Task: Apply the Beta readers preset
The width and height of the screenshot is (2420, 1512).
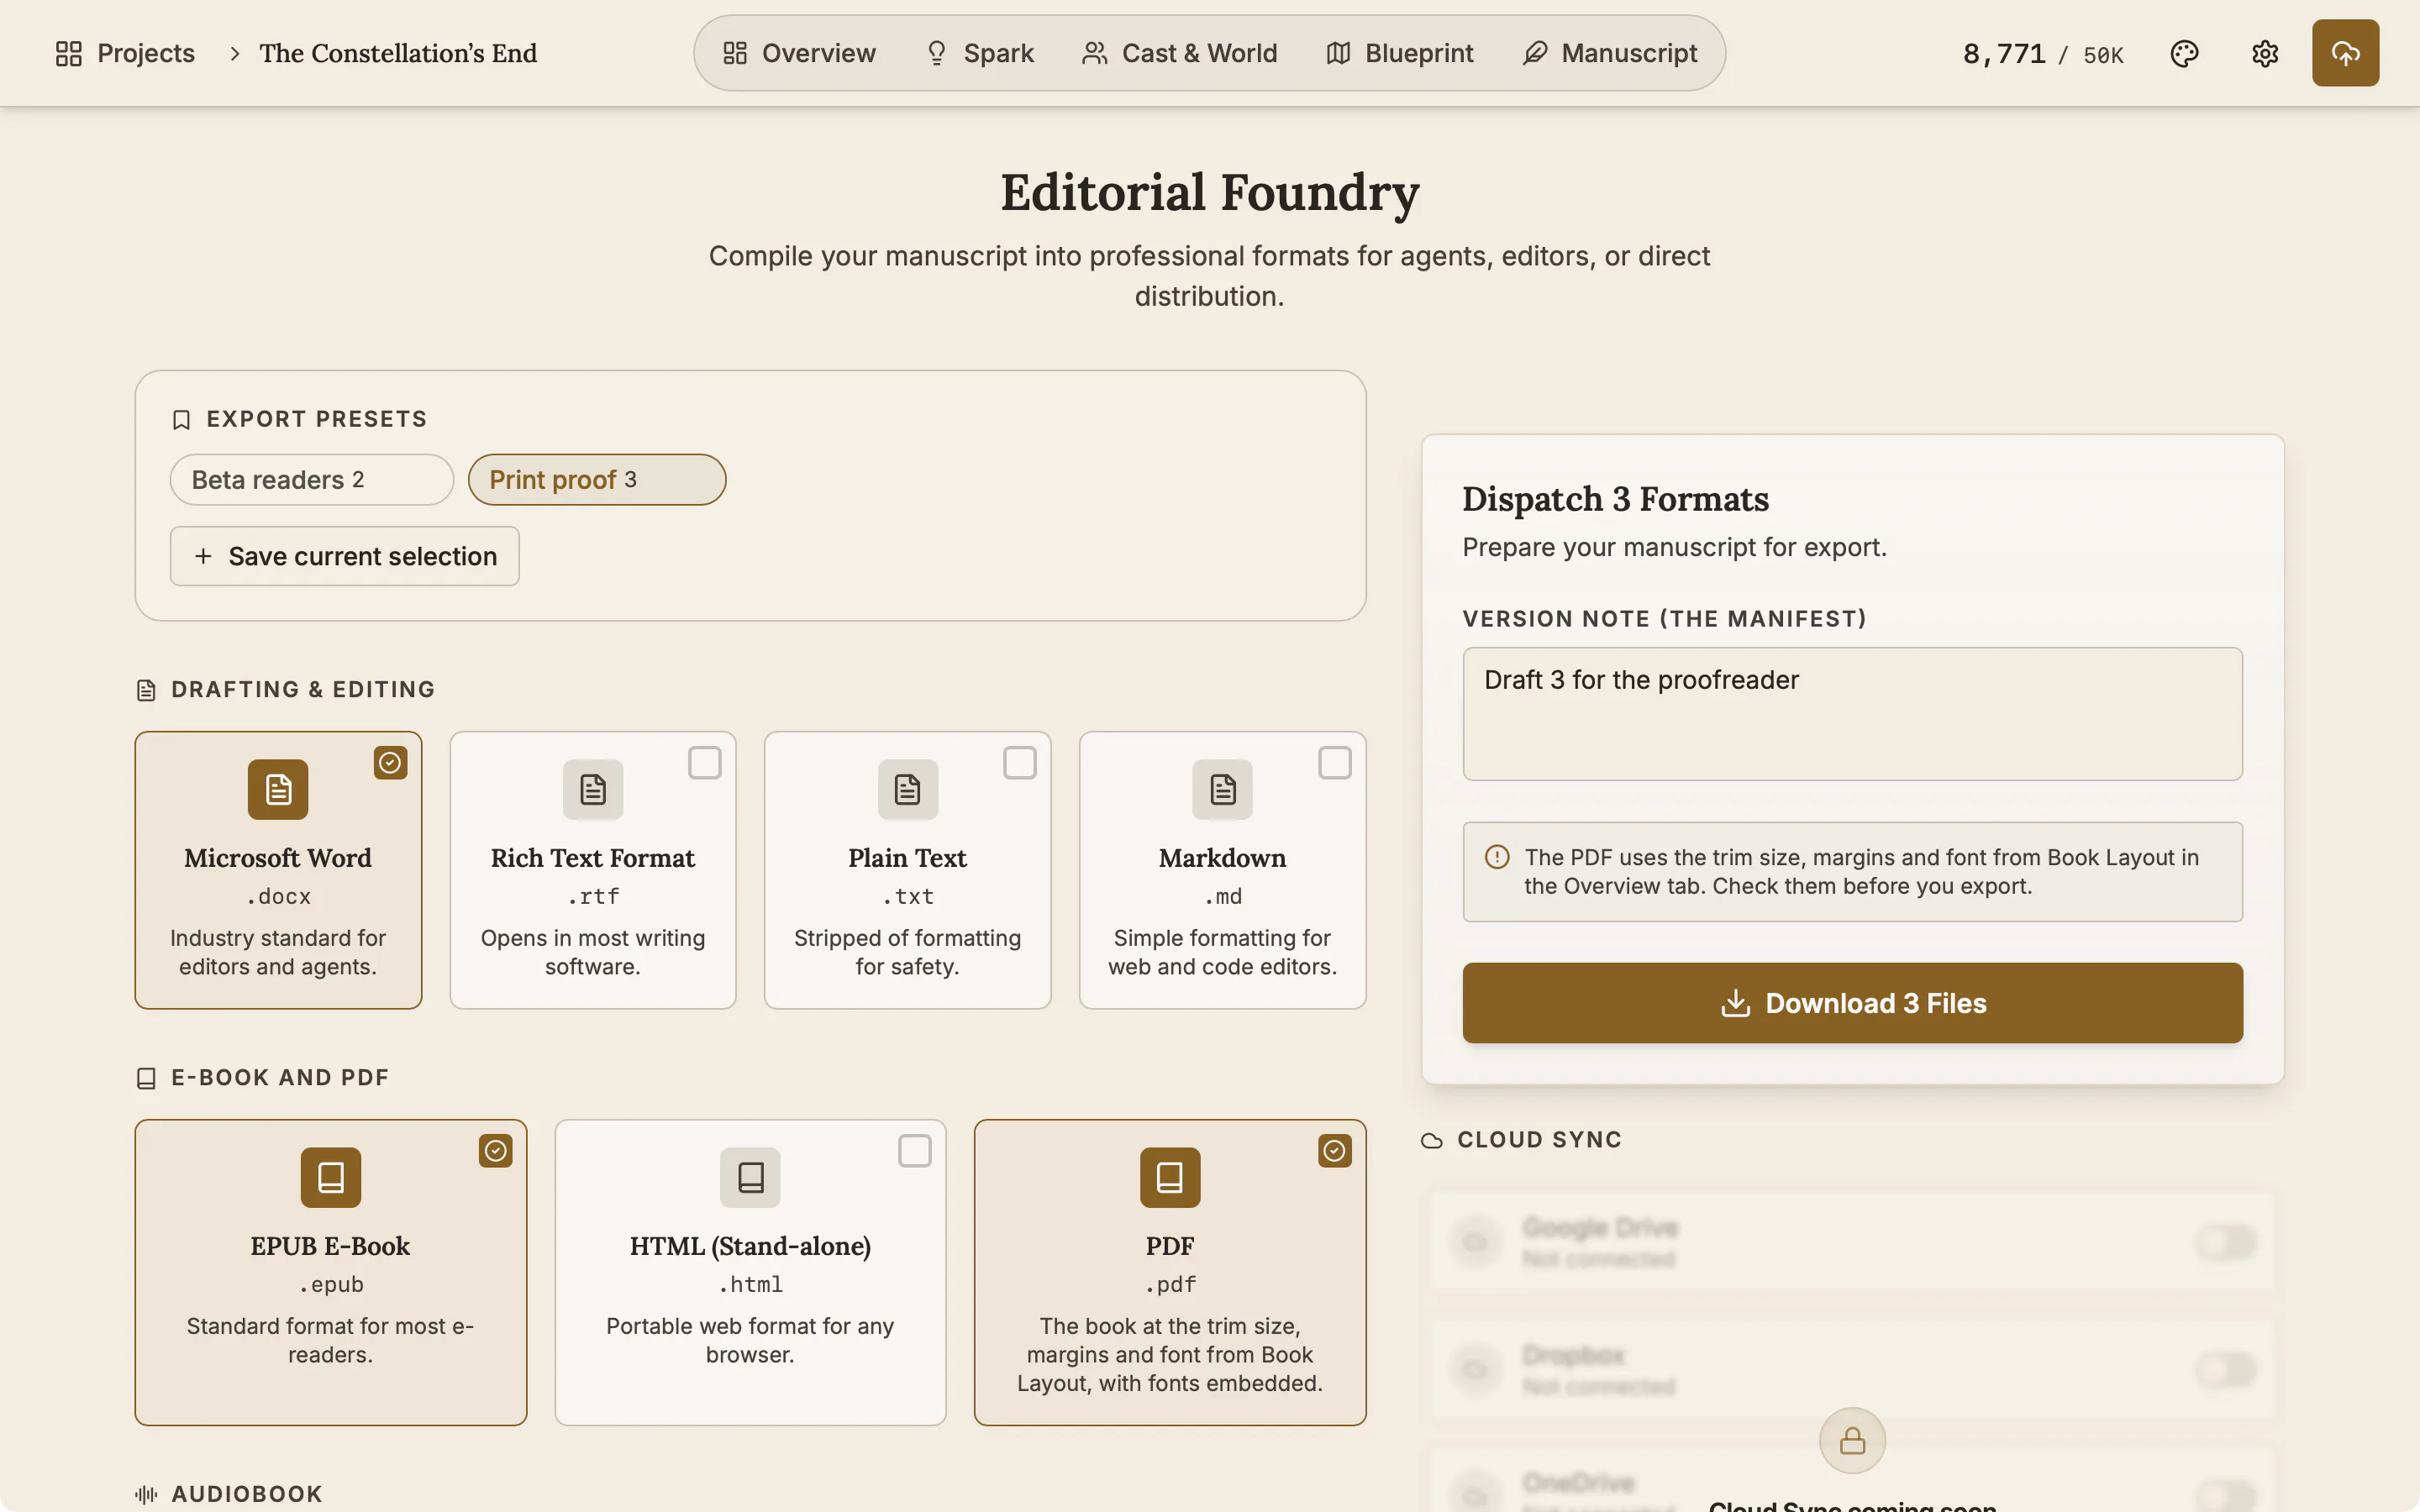Action: [311, 480]
